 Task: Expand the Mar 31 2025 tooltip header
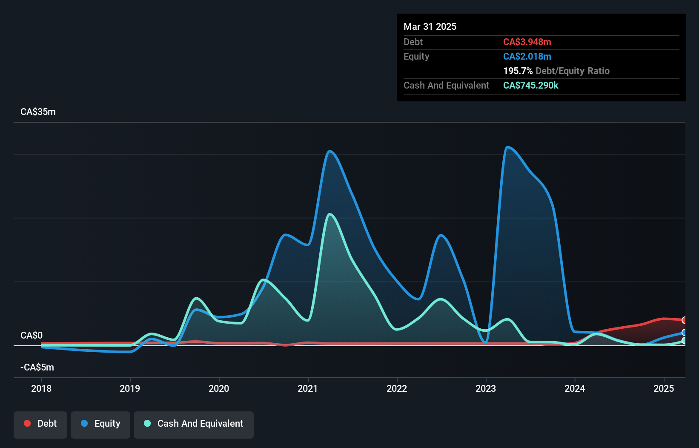430,26
